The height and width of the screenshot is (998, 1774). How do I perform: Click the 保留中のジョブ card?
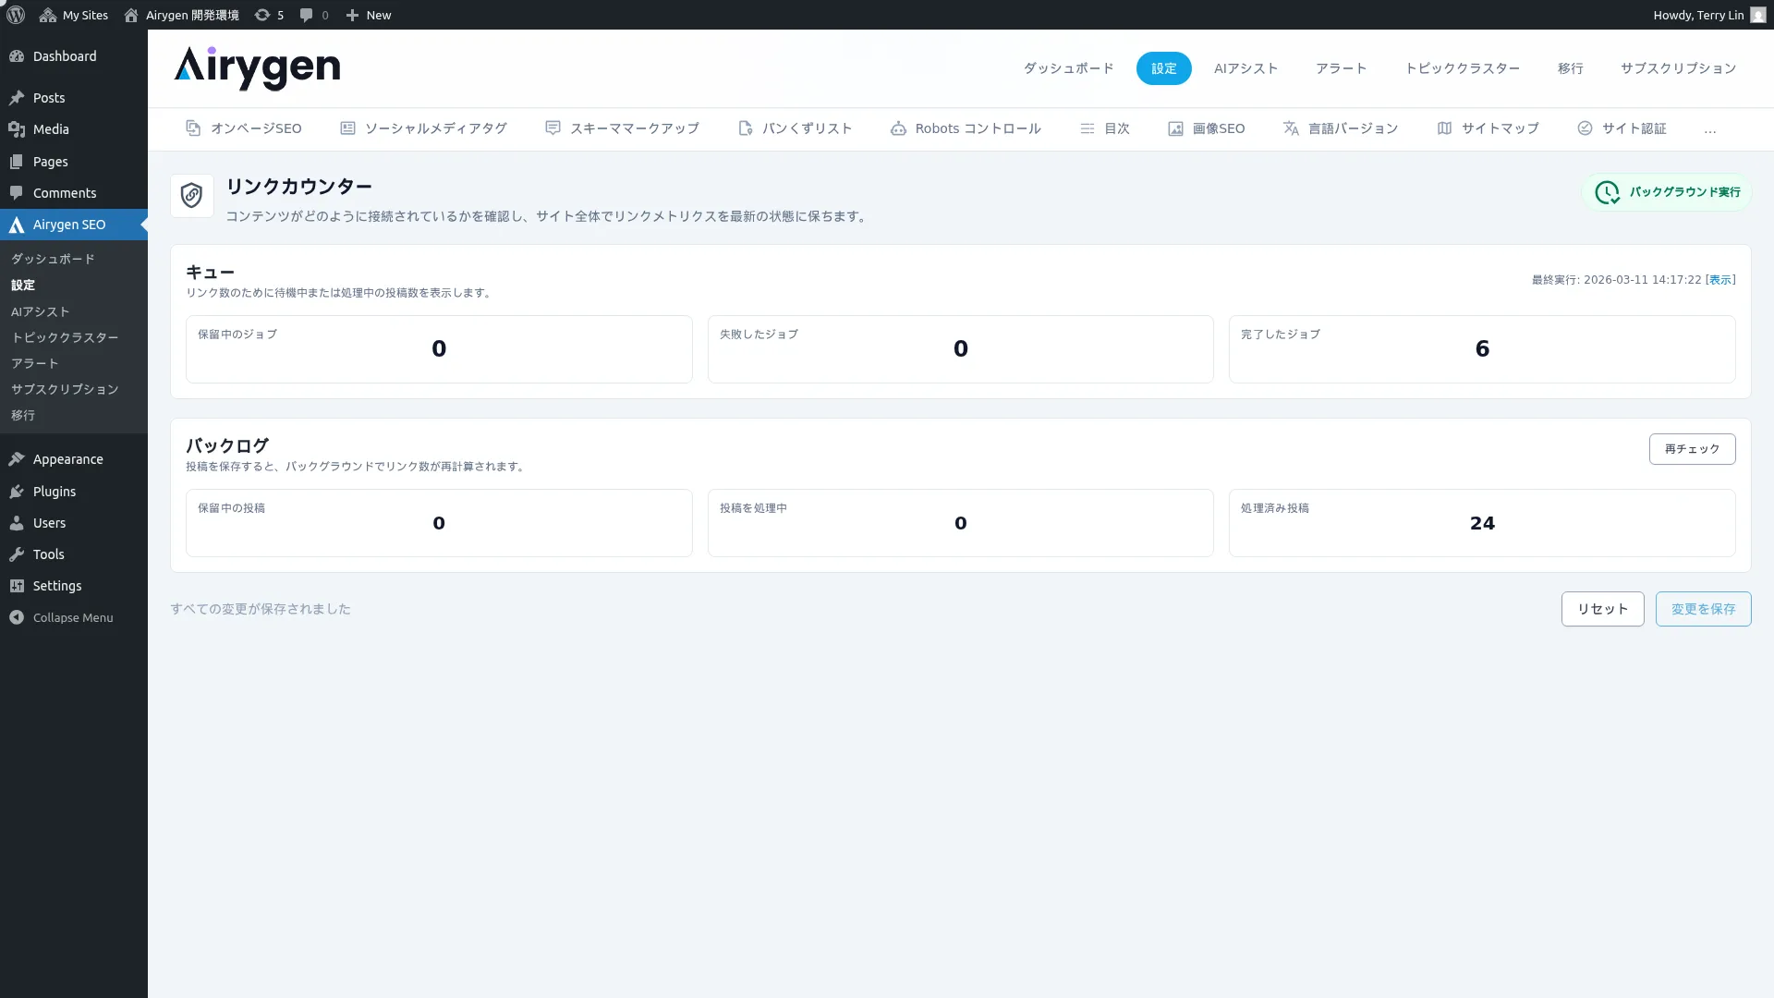tap(439, 349)
